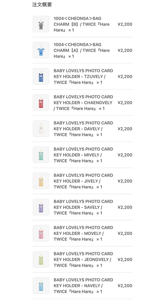Open the blue bunny bag charm A thumbnail

click(x=41, y=50)
